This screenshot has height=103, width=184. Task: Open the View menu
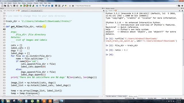point(45,3)
